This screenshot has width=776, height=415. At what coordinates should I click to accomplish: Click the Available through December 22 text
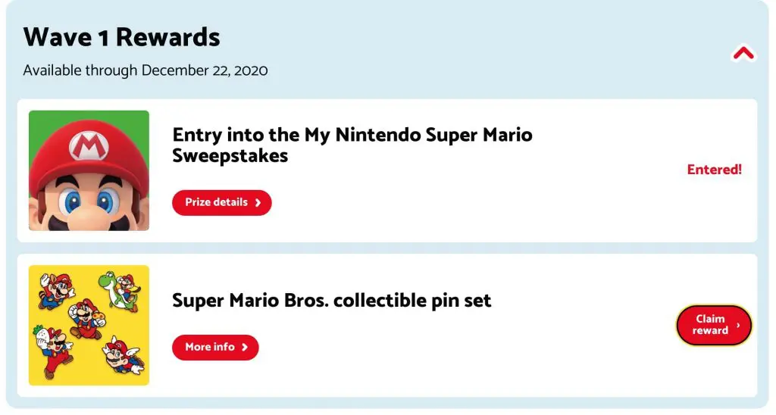click(x=145, y=70)
